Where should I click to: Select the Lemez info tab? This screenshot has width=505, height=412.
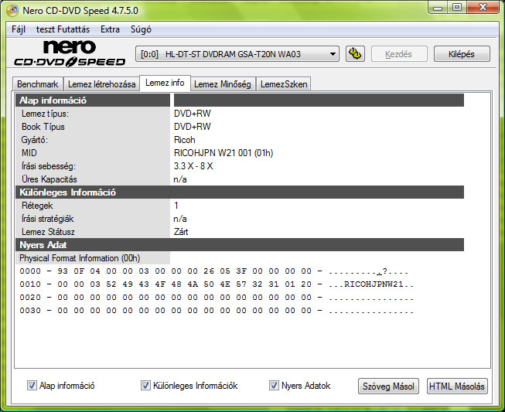tap(165, 83)
